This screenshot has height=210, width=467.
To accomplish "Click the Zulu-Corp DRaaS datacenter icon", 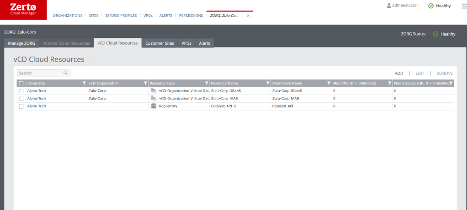I will [x=154, y=90].
